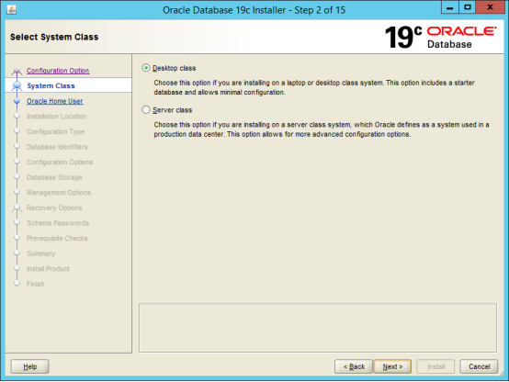Click the Configuration Options step text
The image size is (509, 382).
click(x=60, y=162)
